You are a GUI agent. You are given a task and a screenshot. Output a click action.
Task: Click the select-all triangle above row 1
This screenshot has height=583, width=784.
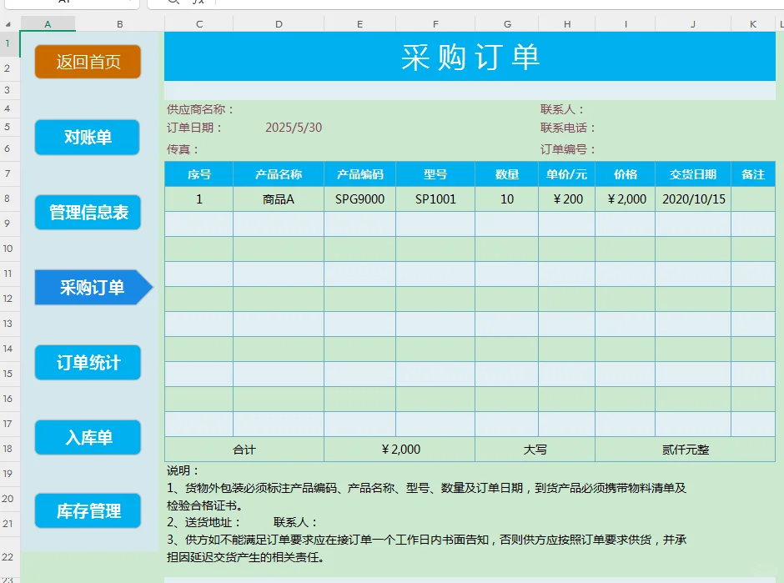point(8,23)
